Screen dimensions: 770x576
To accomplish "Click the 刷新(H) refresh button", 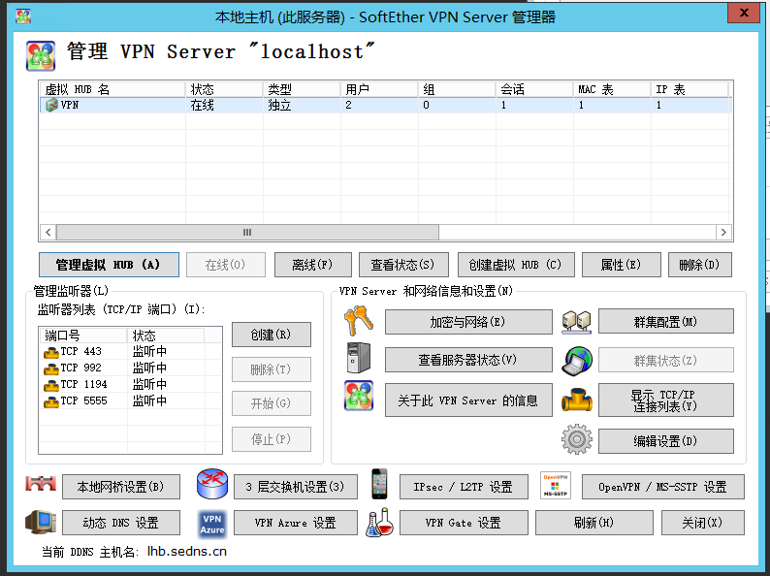I will [x=594, y=523].
